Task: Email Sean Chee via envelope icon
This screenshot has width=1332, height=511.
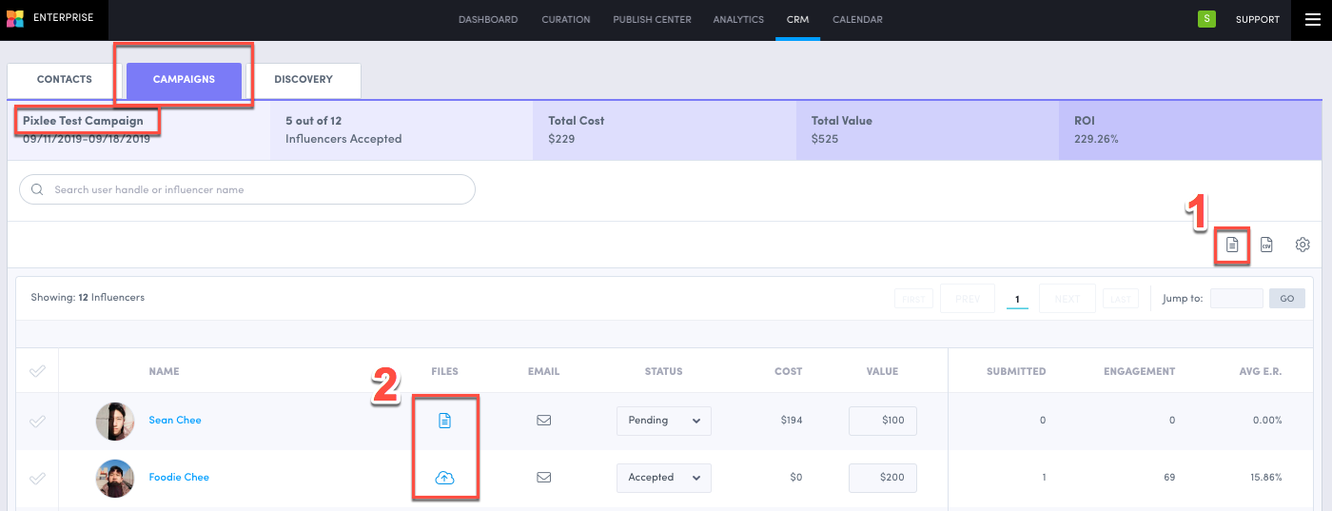Action: click(544, 421)
